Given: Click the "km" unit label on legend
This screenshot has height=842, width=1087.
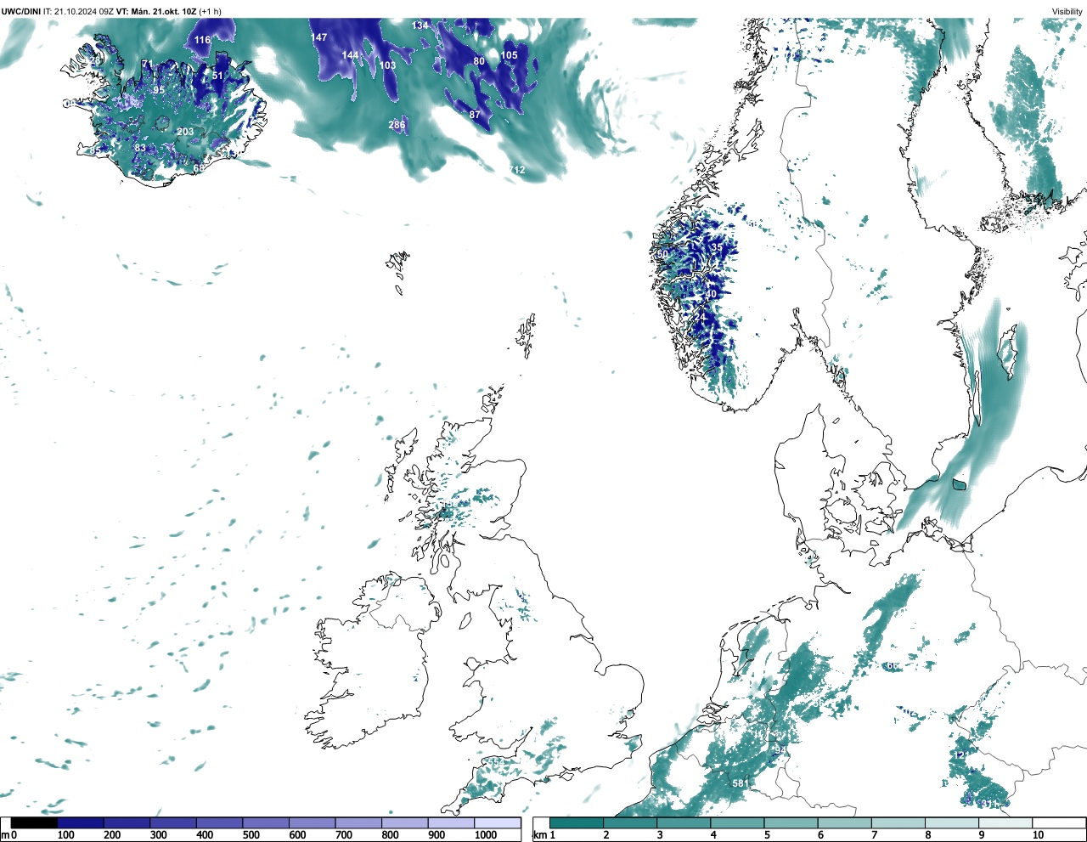Looking at the screenshot, I should coord(540,835).
